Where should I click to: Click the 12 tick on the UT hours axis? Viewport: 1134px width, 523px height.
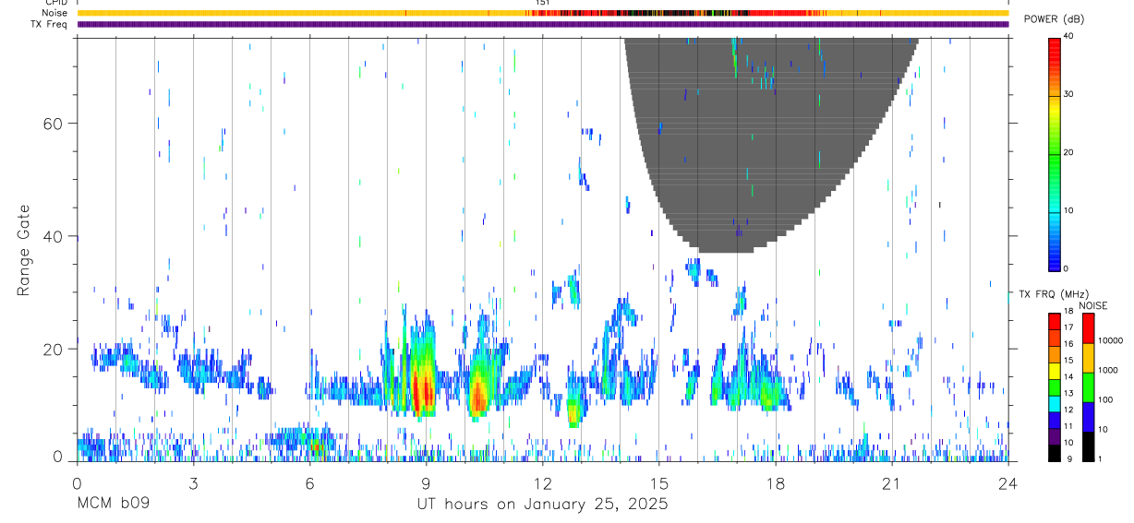click(x=542, y=484)
